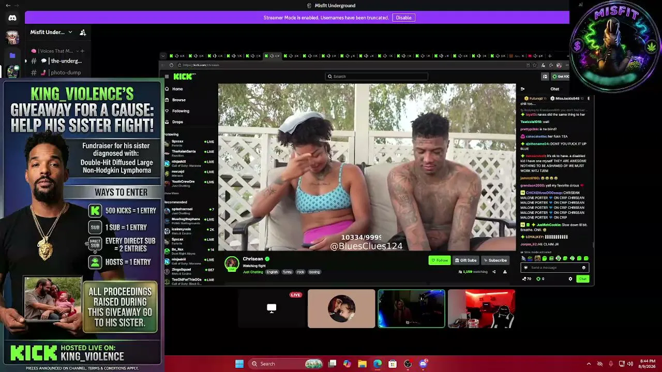Image resolution: width=662 pixels, height=372 pixels.
Task: Open Discord direct messages home icon
Action: click(12, 18)
